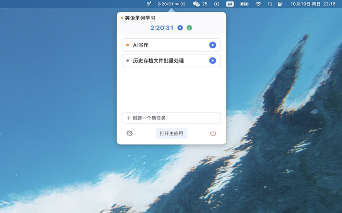Image resolution: width=342 pixels, height=213 pixels.
Task: Open the play-circle menu bar icon
Action: click(x=217, y=4)
